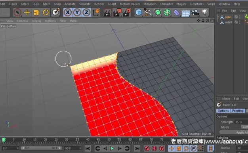The image size is (248, 153).
Task: Toggle the Z axis lock
Action: [x=86, y=12]
